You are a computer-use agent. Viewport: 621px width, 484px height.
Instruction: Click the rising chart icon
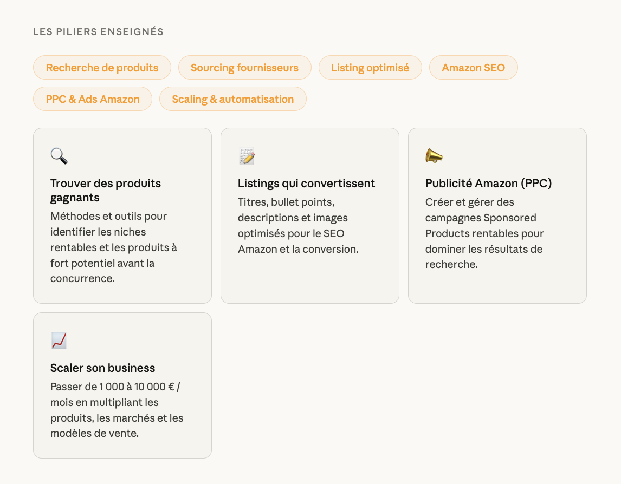(x=59, y=341)
